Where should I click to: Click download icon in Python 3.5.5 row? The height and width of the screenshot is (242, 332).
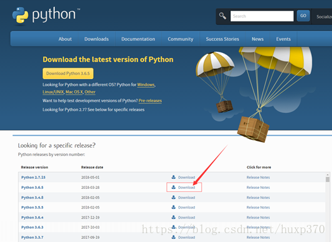pyautogui.click(x=173, y=207)
